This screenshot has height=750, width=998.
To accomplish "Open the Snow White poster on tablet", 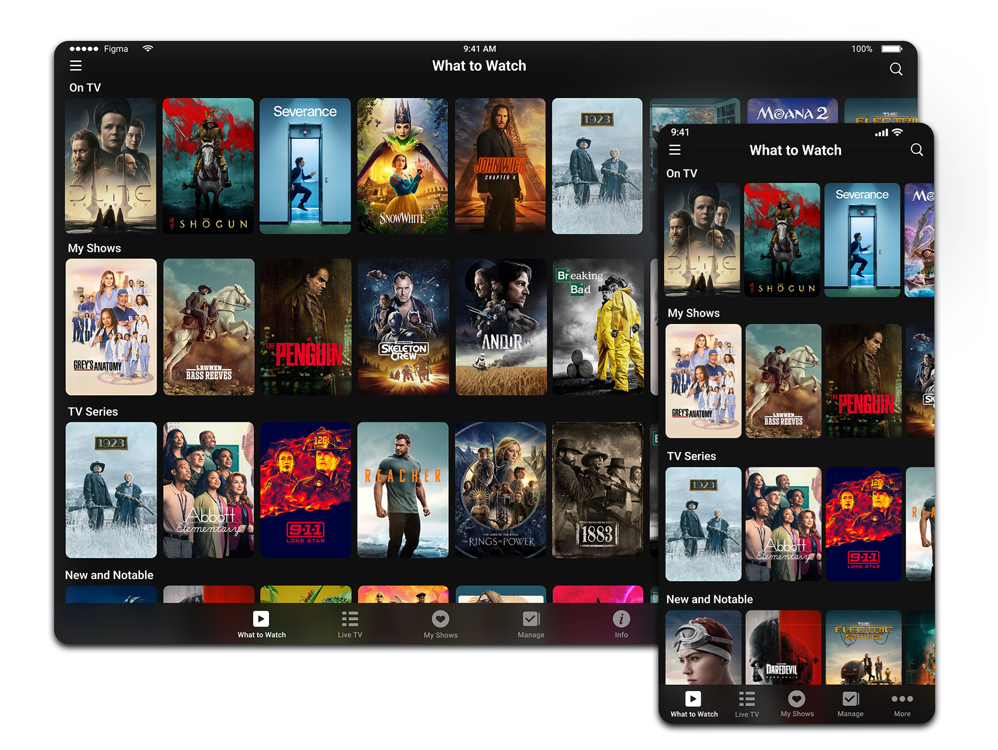I will click(402, 166).
